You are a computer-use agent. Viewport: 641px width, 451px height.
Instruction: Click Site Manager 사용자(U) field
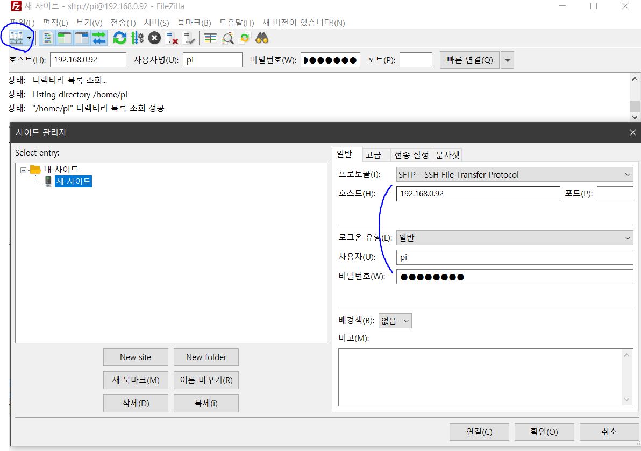click(x=515, y=257)
